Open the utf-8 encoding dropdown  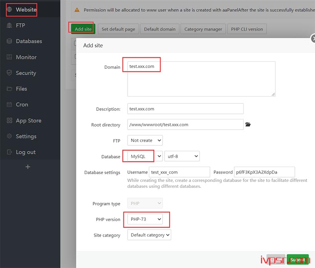tap(182, 156)
